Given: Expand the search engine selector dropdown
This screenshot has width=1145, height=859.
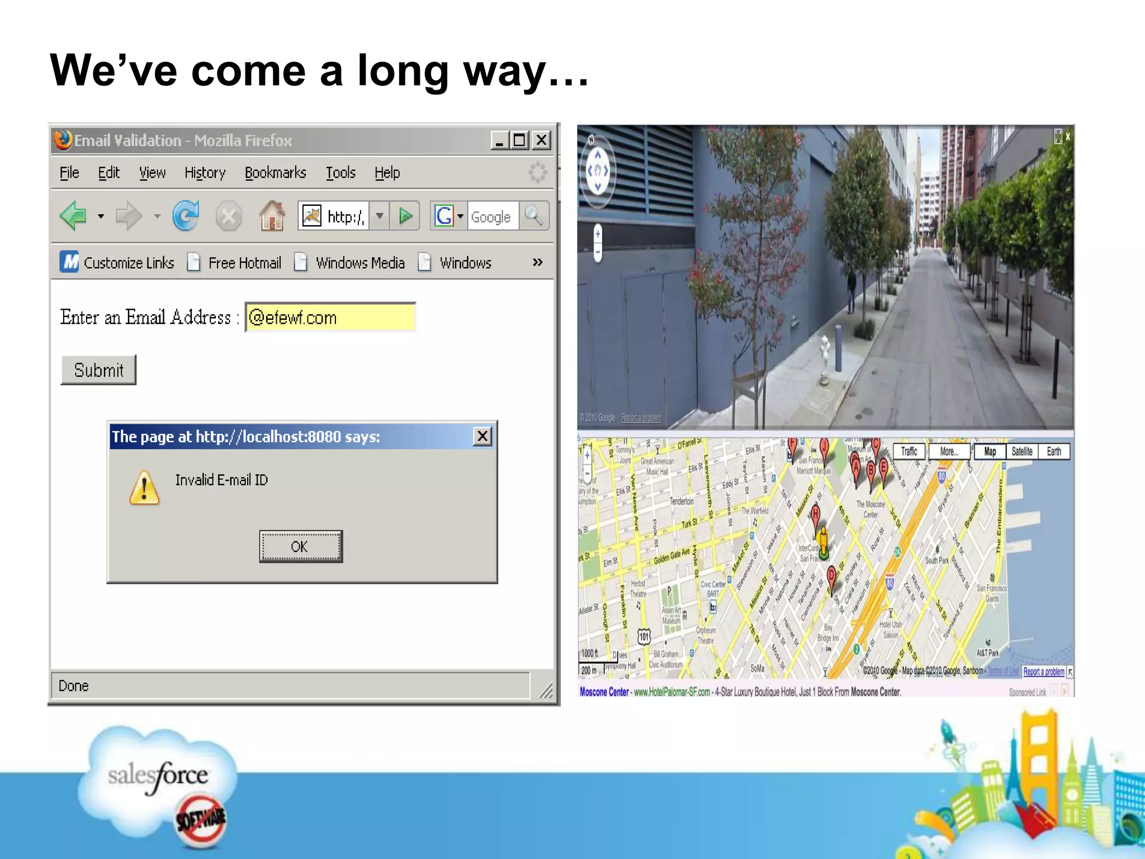Looking at the screenshot, I should coord(460,216).
